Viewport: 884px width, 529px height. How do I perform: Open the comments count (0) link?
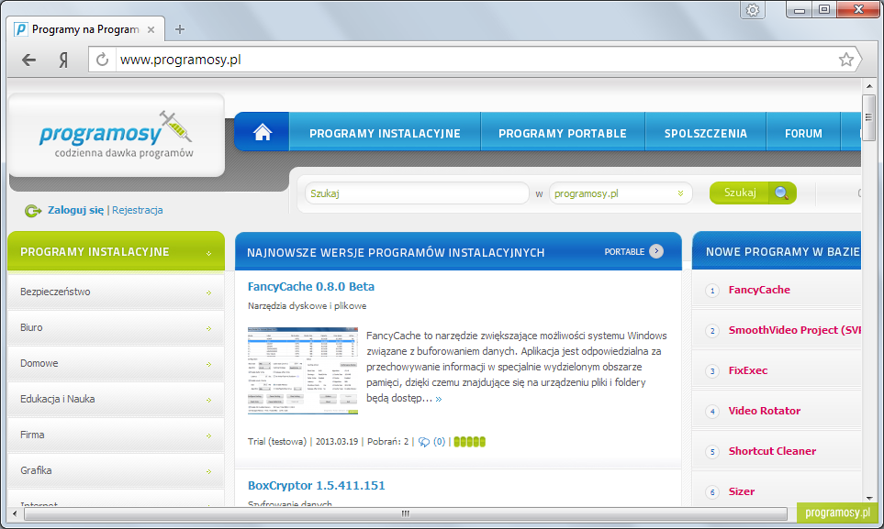coord(439,442)
